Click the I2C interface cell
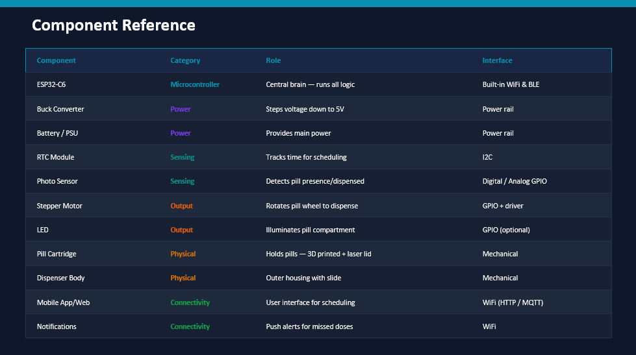Screen dimensions: 636x355 (488, 157)
